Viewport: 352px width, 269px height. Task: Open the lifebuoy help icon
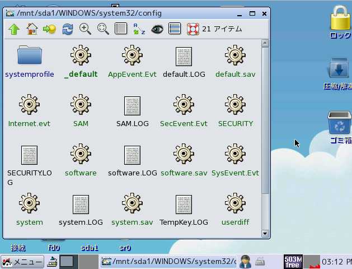[x=193, y=29]
